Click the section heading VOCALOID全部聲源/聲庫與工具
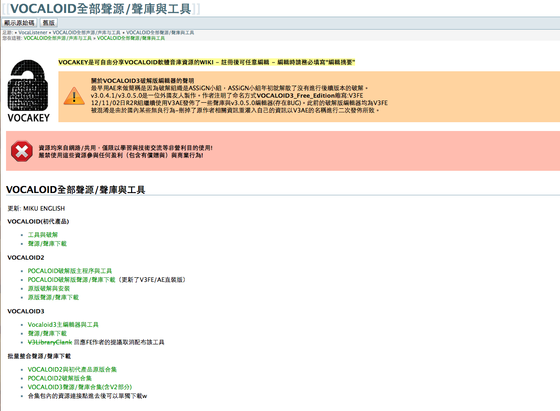 pos(76,190)
